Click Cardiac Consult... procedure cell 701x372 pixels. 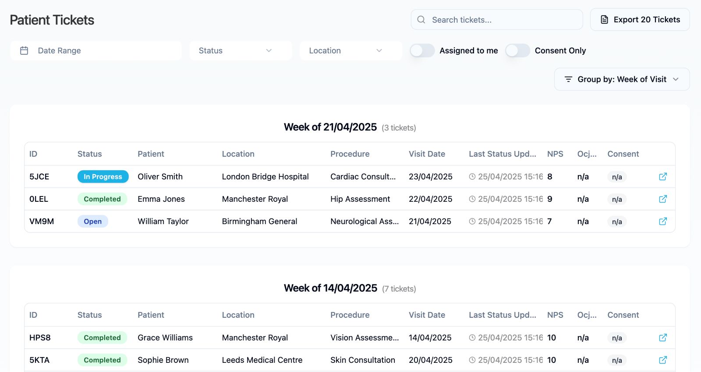pyautogui.click(x=363, y=176)
